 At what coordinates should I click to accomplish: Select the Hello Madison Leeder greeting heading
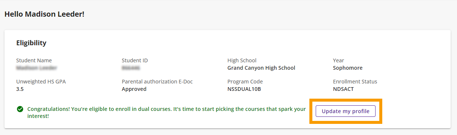pos(45,14)
